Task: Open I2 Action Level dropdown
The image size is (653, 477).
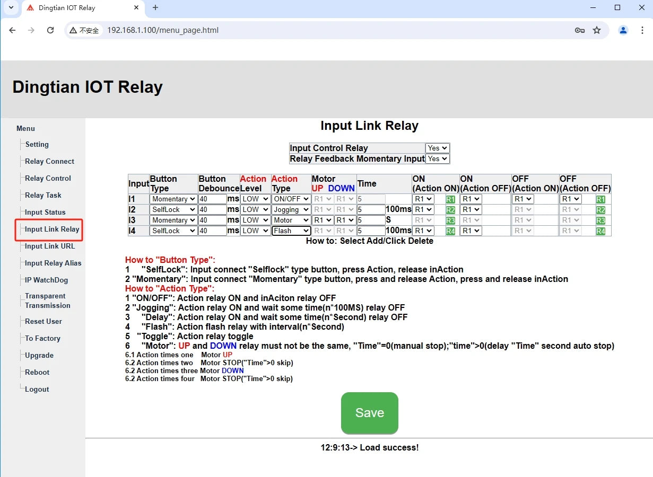Action: point(255,210)
